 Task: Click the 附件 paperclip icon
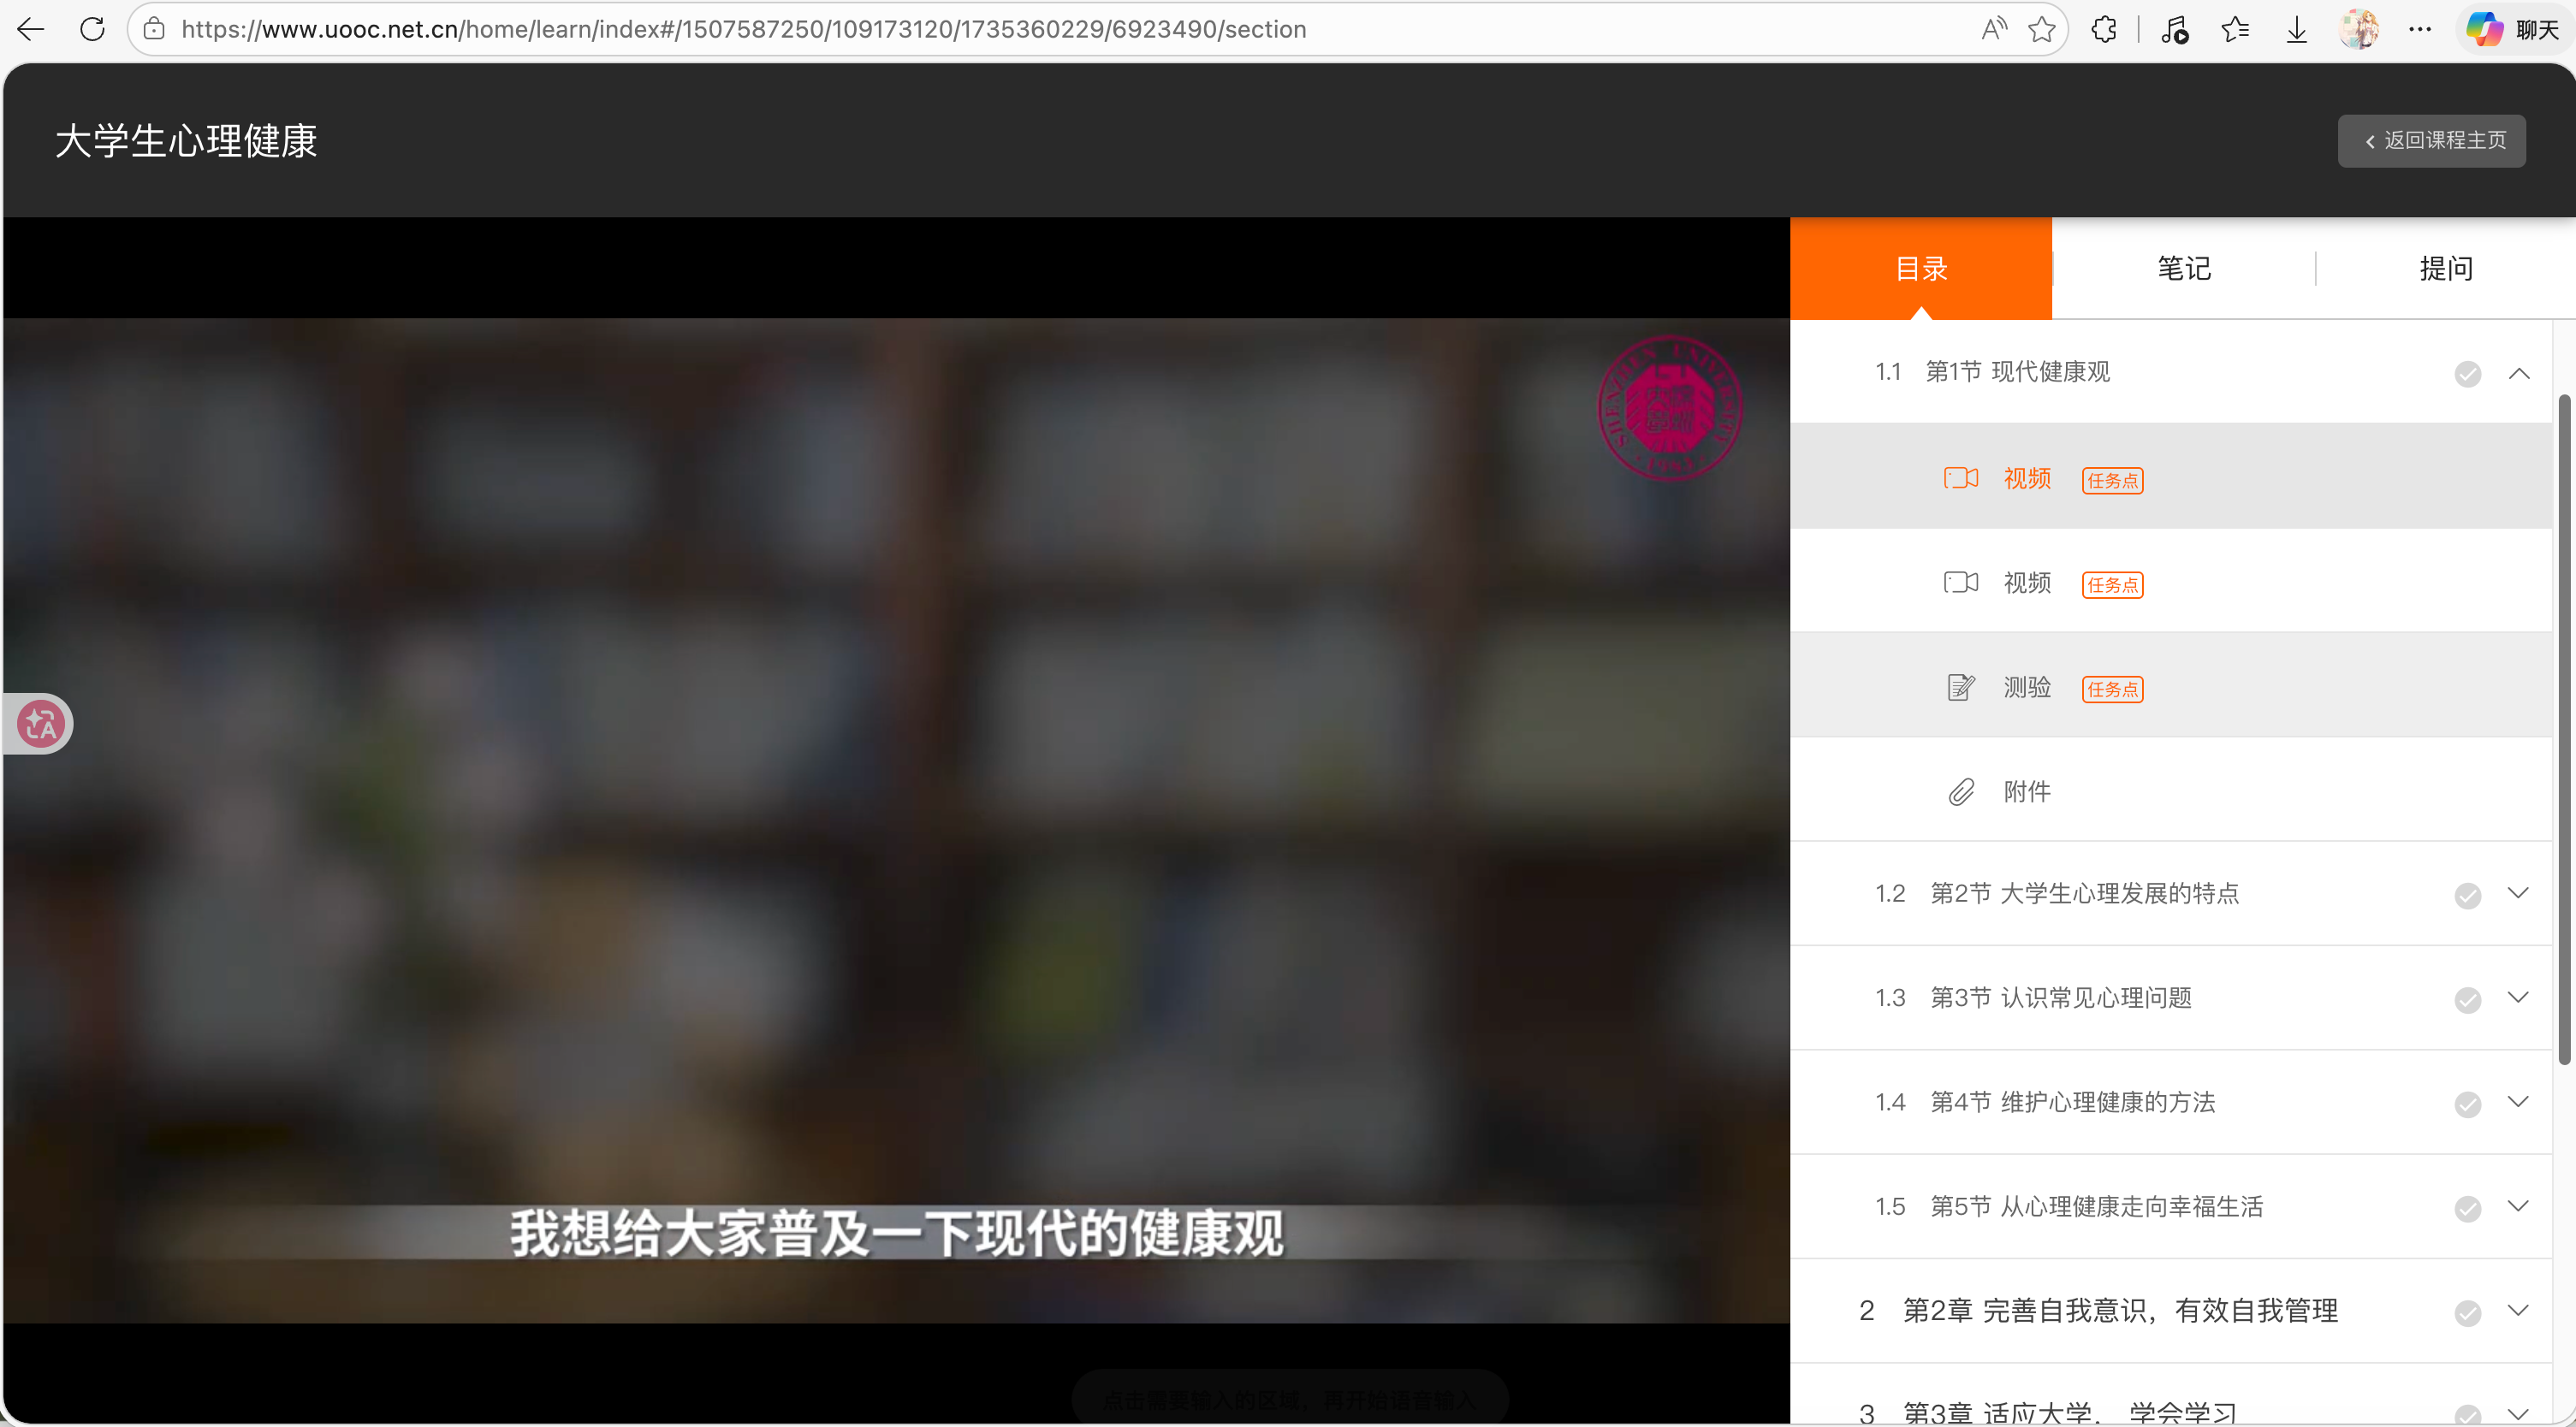[x=1961, y=792]
